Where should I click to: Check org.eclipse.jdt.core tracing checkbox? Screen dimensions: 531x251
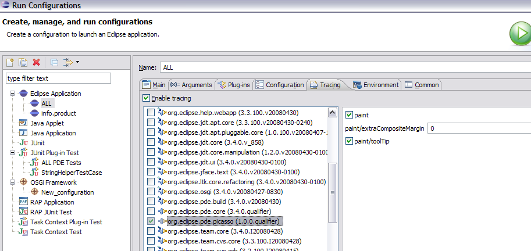151,142
